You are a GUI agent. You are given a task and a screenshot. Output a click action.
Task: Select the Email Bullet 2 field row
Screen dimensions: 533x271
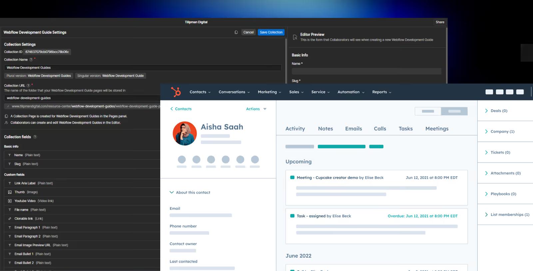(x=82, y=263)
